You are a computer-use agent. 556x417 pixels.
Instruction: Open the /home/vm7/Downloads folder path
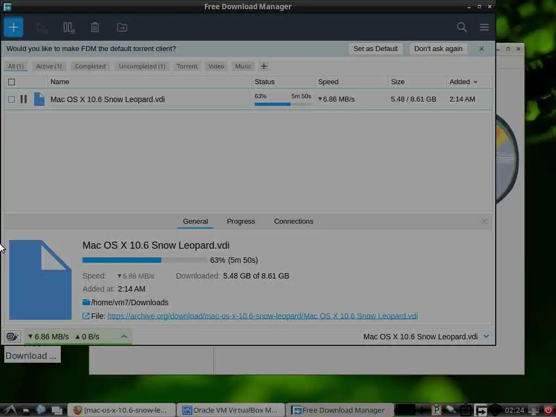(x=130, y=302)
